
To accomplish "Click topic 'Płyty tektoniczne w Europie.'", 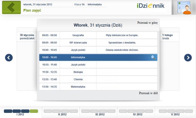I will pos(122,35).
